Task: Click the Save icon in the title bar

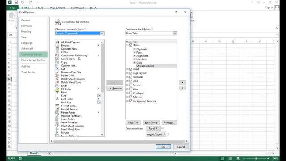Action: (x=16, y=2)
